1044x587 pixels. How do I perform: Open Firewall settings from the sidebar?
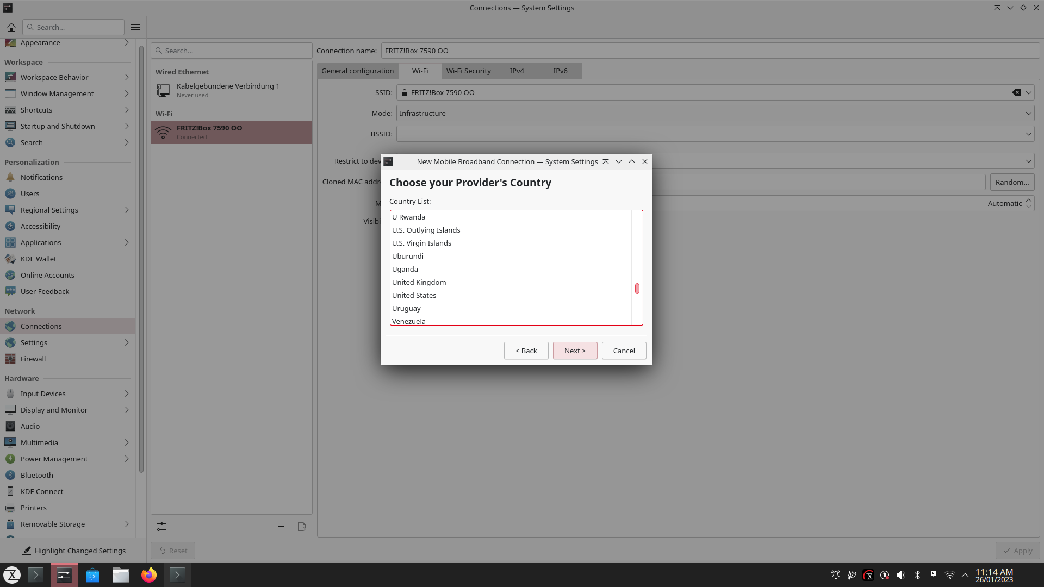pyautogui.click(x=32, y=359)
